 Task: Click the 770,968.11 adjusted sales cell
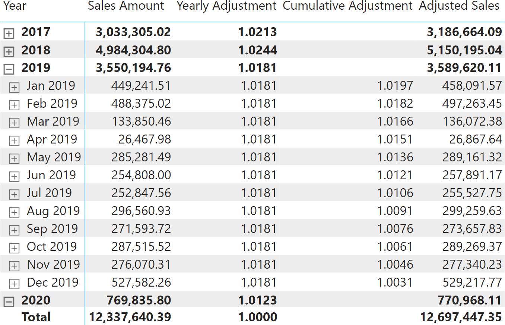470,300
